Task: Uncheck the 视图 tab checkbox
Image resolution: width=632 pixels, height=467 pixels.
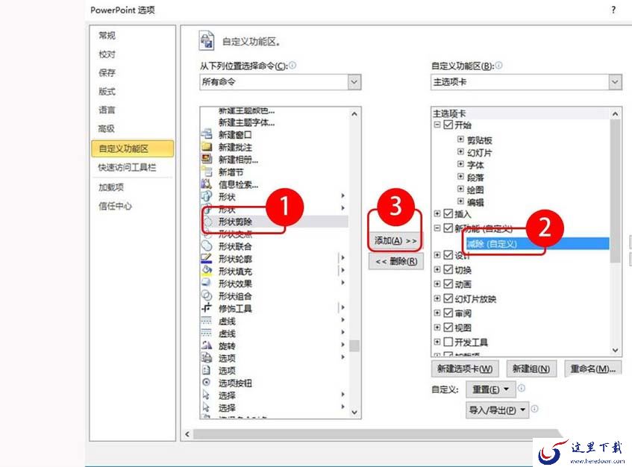Action: pos(448,327)
